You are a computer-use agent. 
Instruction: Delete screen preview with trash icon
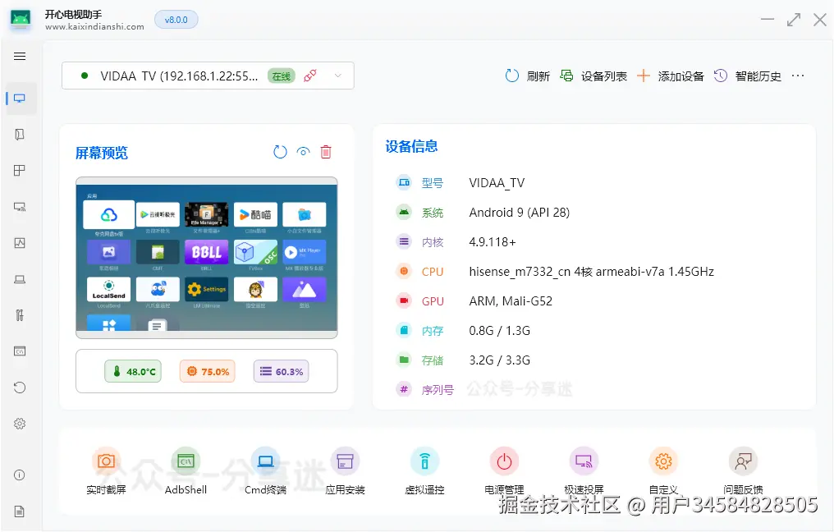pos(326,152)
